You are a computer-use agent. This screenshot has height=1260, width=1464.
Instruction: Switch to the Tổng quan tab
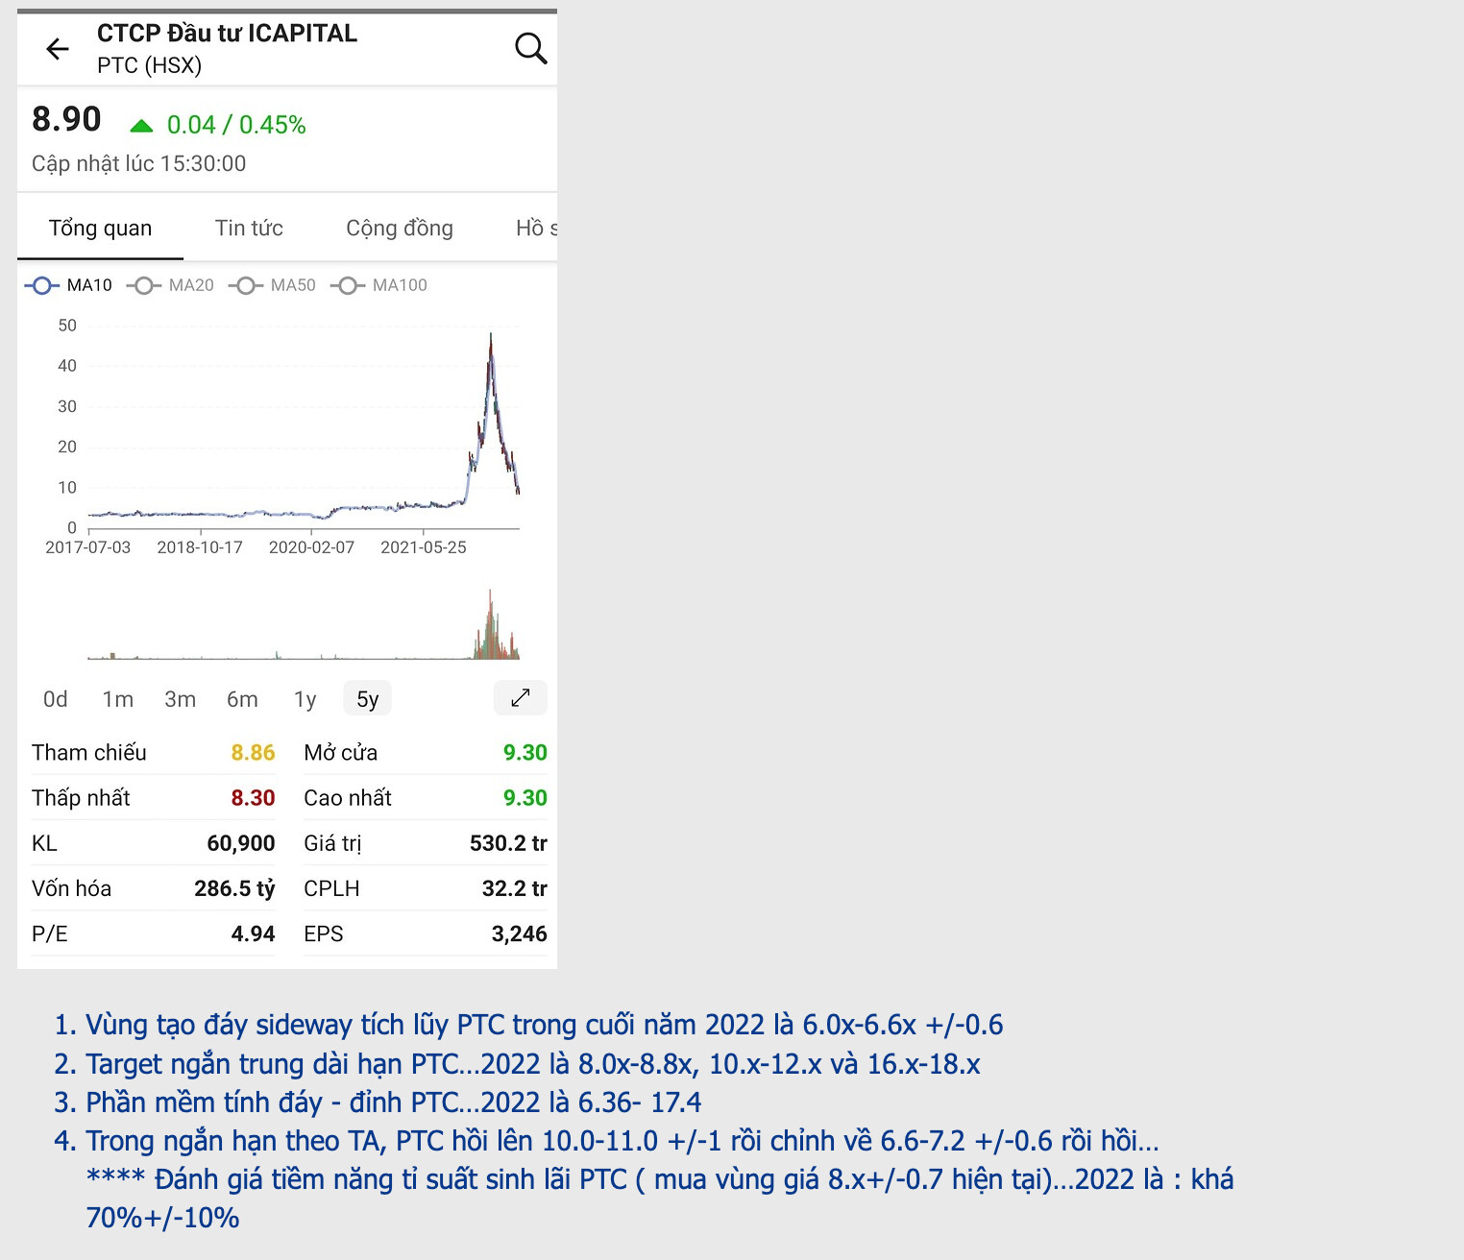(101, 229)
